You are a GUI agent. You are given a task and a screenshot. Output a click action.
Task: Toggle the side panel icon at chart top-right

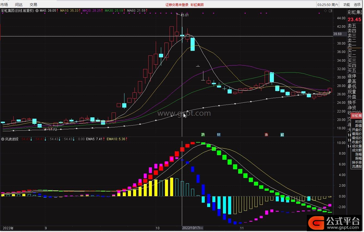[331, 11]
